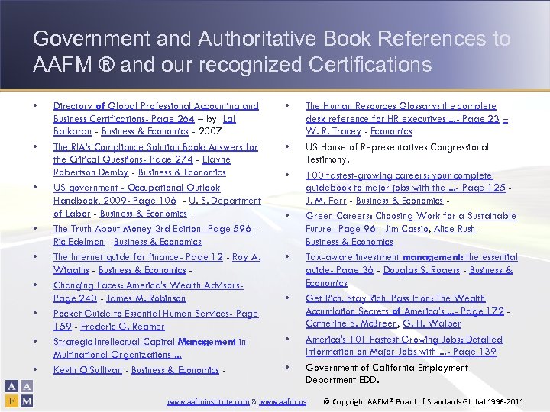Image resolution: width=550 pixels, height=412 pixels.
Task: Click J. M. Farr author link
Action: (326, 201)
